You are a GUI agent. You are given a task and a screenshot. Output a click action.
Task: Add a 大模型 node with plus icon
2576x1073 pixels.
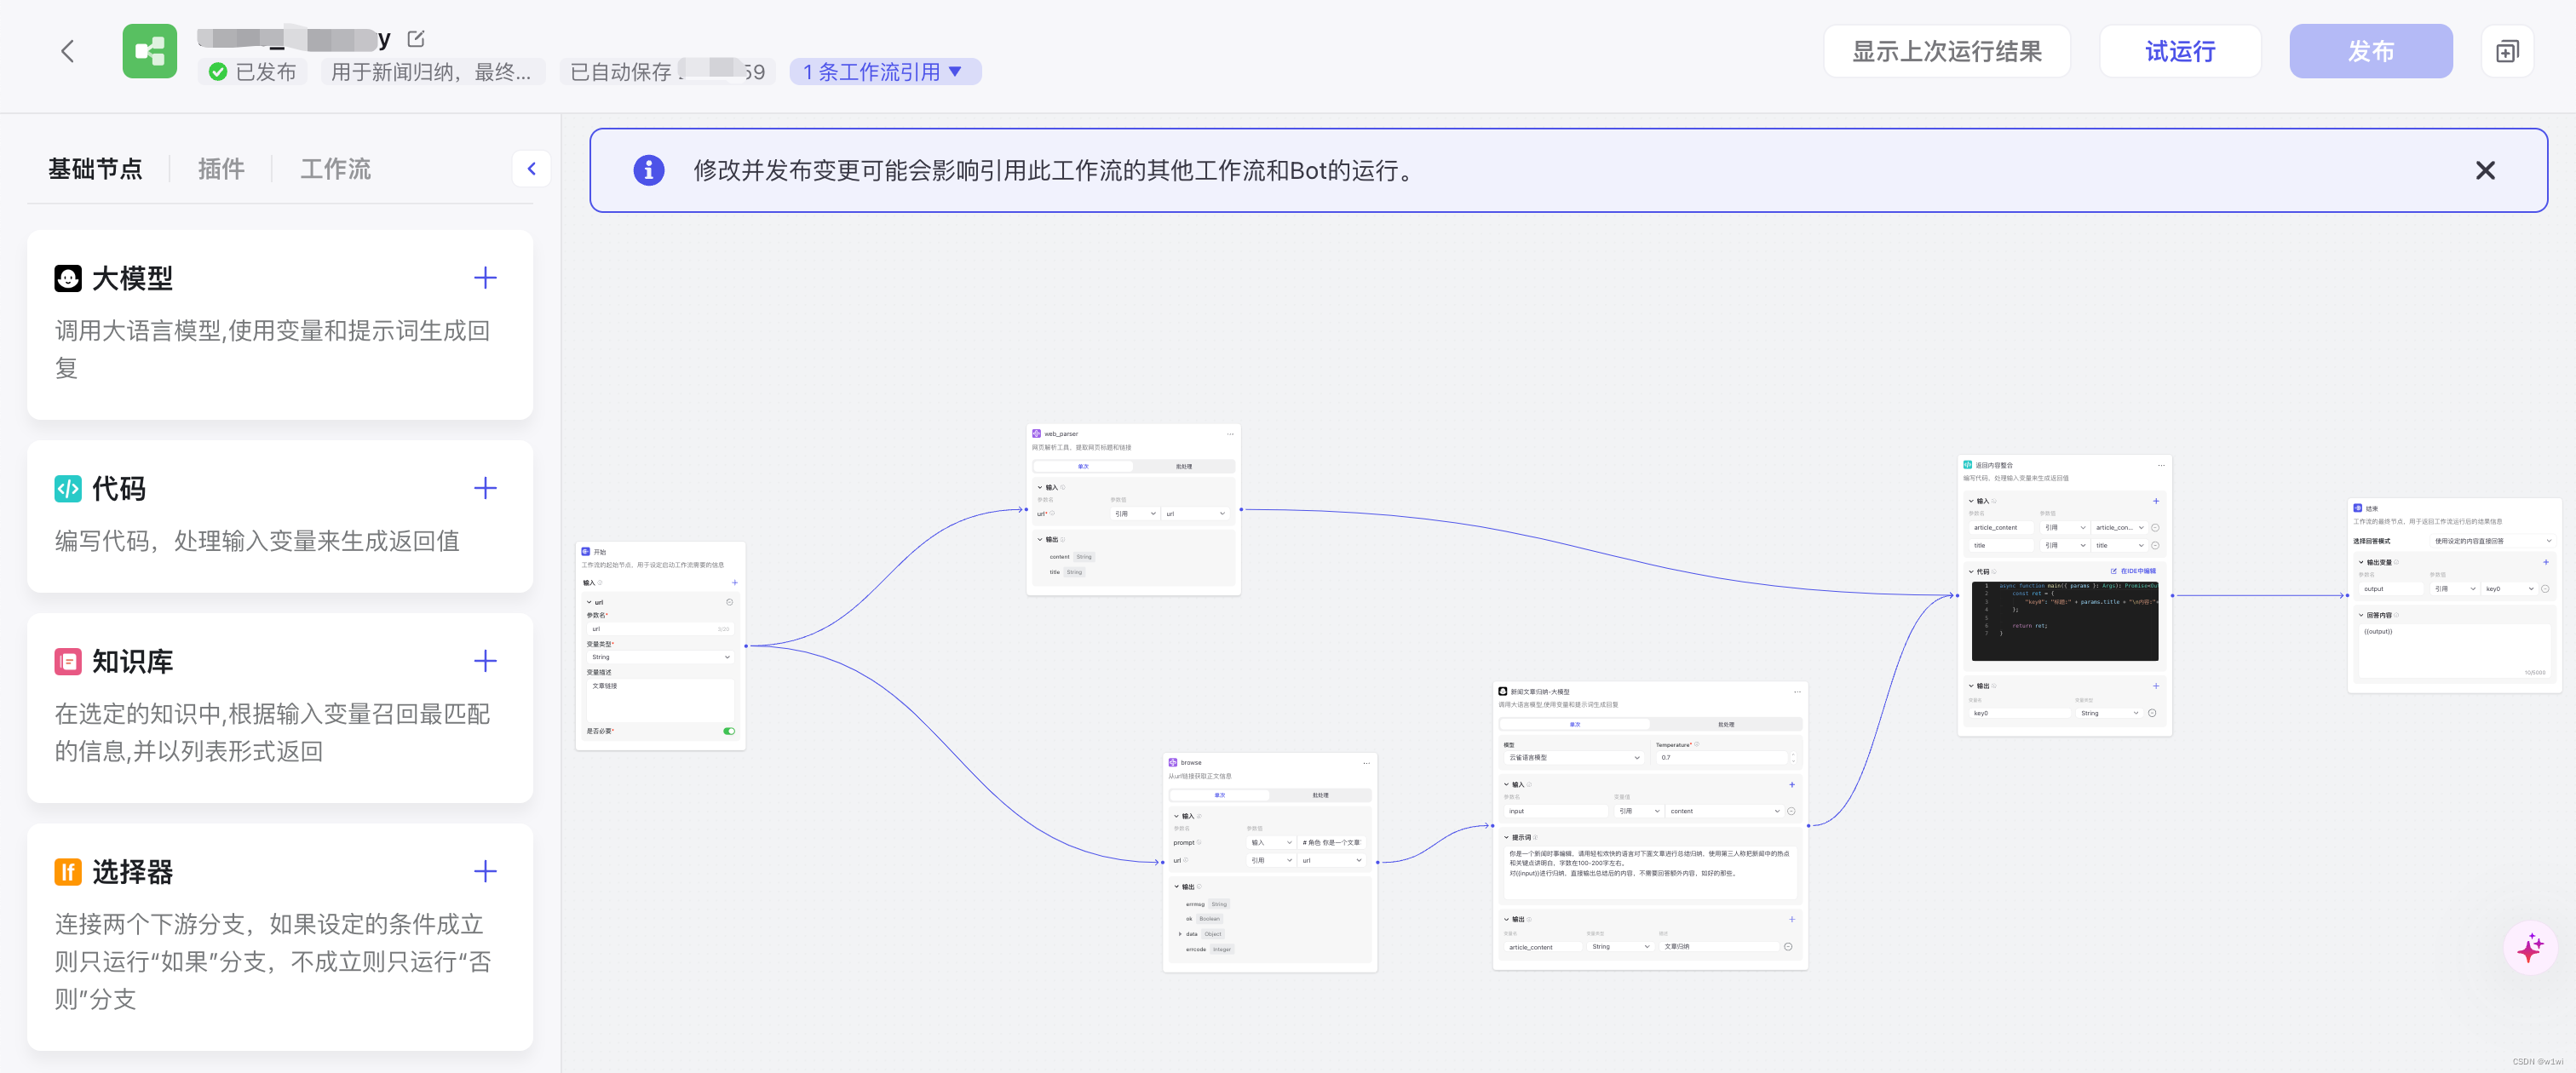point(485,278)
